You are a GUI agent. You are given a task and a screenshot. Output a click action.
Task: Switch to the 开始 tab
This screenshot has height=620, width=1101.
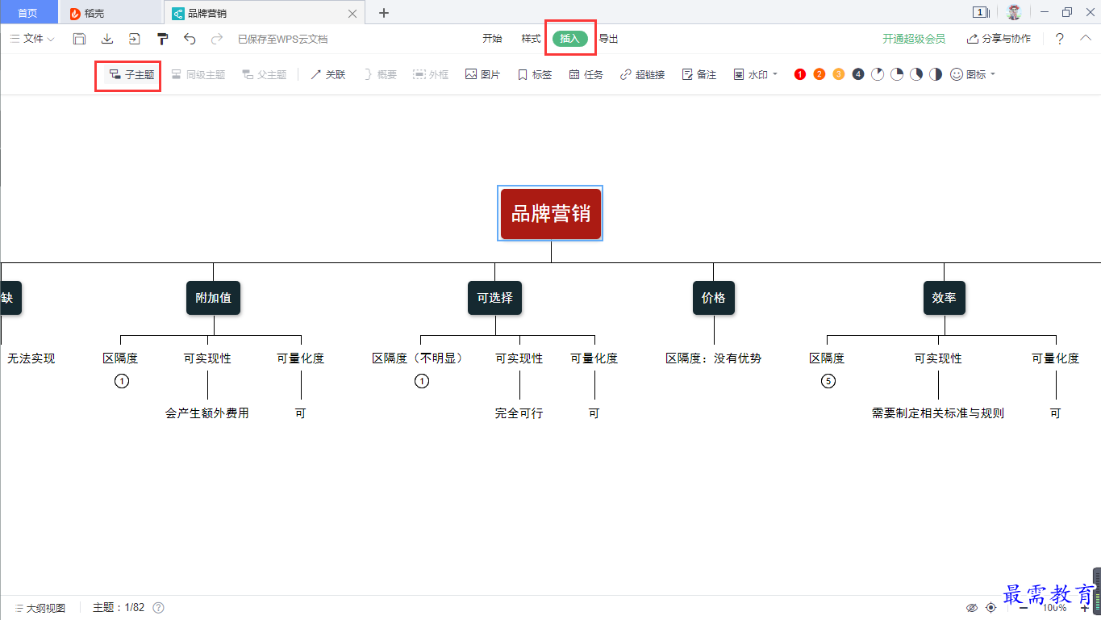pyautogui.click(x=492, y=39)
